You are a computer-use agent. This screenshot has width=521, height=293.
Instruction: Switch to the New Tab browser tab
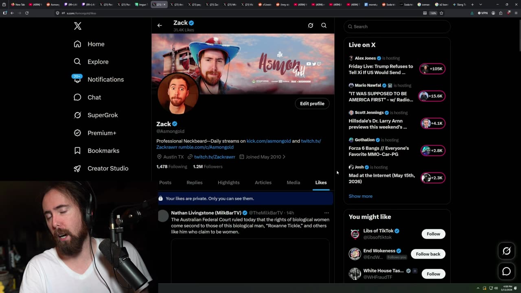click(x=18, y=4)
